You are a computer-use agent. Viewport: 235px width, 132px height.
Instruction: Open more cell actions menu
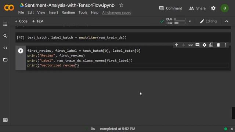(x=225, y=45)
